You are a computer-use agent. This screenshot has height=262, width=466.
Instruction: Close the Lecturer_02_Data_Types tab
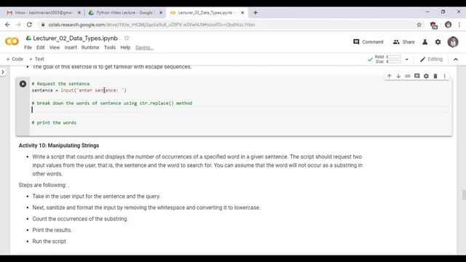click(242, 13)
